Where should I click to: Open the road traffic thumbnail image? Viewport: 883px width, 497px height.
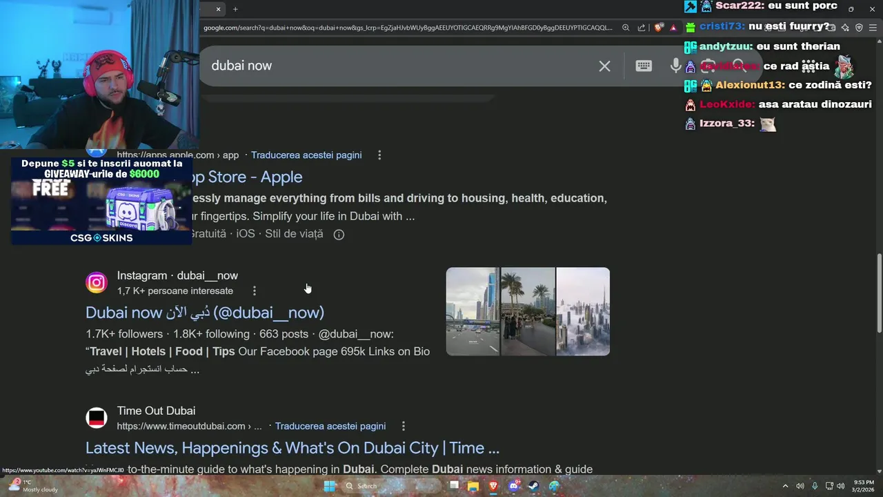point(473,311)
